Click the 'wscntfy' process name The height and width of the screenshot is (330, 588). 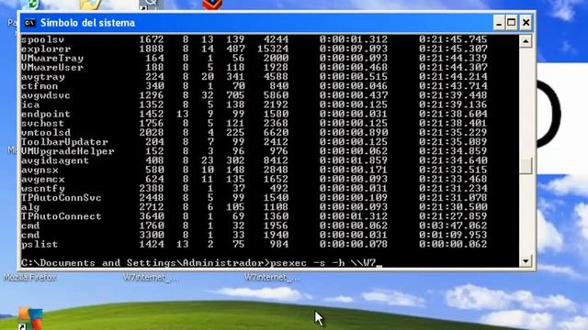tap(43, 188)
